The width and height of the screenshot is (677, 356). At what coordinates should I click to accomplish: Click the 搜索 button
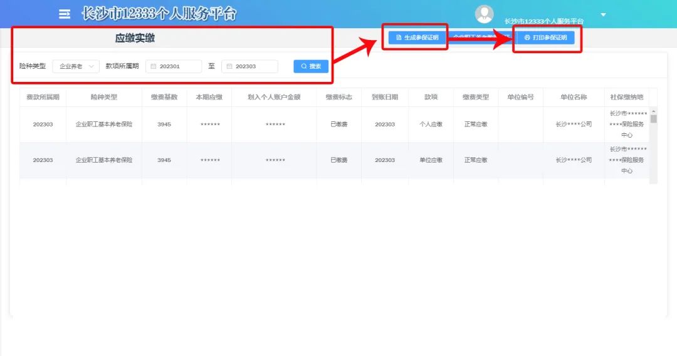311,66
